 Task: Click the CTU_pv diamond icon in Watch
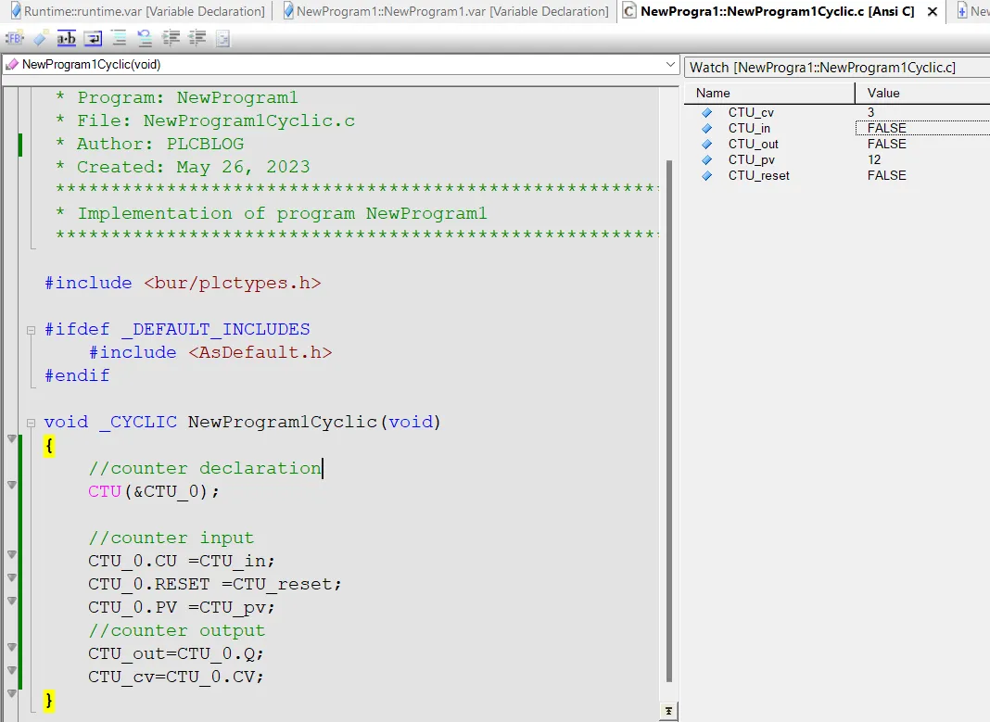coord(707,159)
